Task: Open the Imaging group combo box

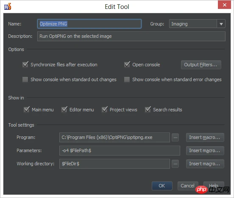Action: 197,24
